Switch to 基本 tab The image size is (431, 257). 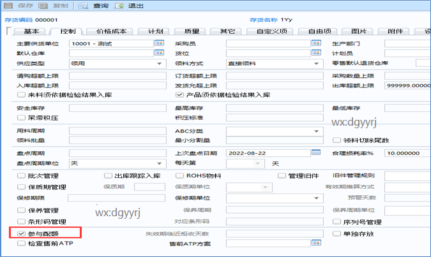tap(30, 31)
